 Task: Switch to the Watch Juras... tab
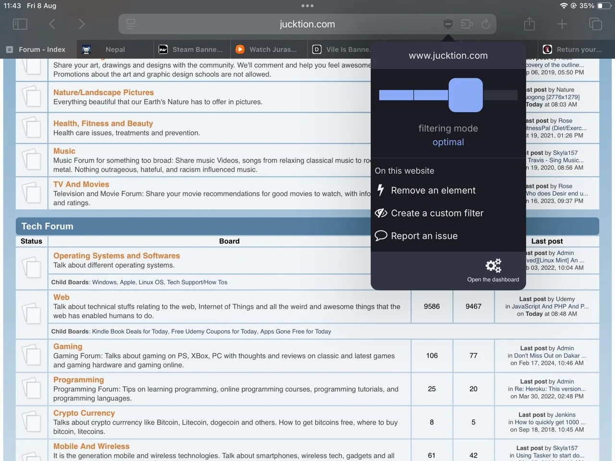coord(269,49)
